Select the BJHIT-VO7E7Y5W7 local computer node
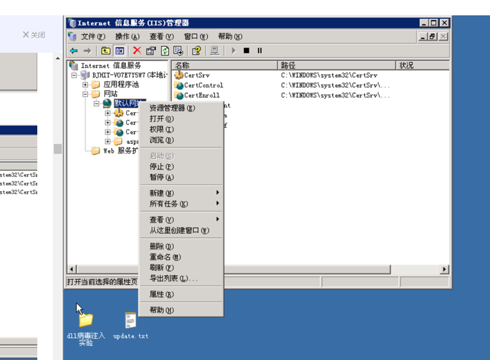Image resolution: width=490 pixels, height=360 pixels. (130, 75)
